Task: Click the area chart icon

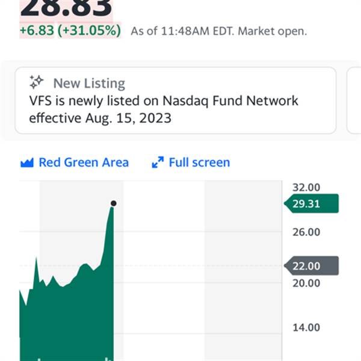Action: 26,162
